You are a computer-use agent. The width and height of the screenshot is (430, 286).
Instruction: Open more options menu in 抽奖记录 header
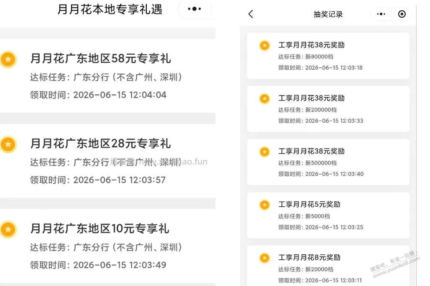[x=381, y=14]
